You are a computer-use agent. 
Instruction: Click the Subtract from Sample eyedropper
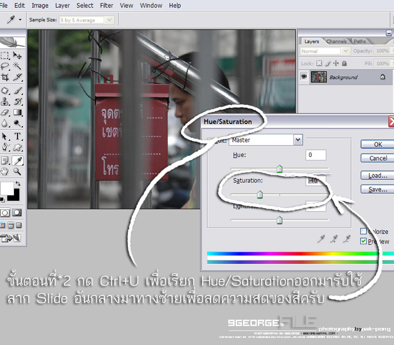(347, 239)
